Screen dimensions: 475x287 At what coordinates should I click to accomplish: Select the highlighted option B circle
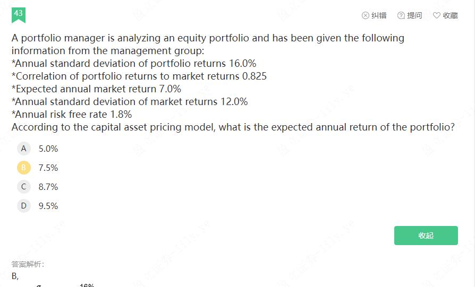point(24,168)
